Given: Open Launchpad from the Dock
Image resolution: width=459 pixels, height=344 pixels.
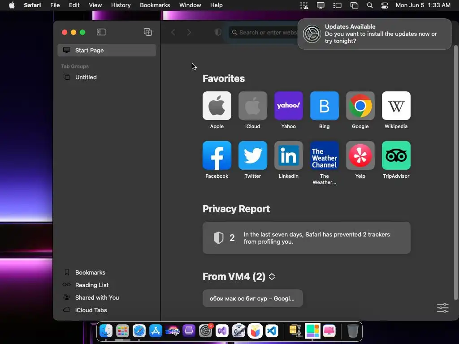Looking at the screenshot, I should click(122, 331).
